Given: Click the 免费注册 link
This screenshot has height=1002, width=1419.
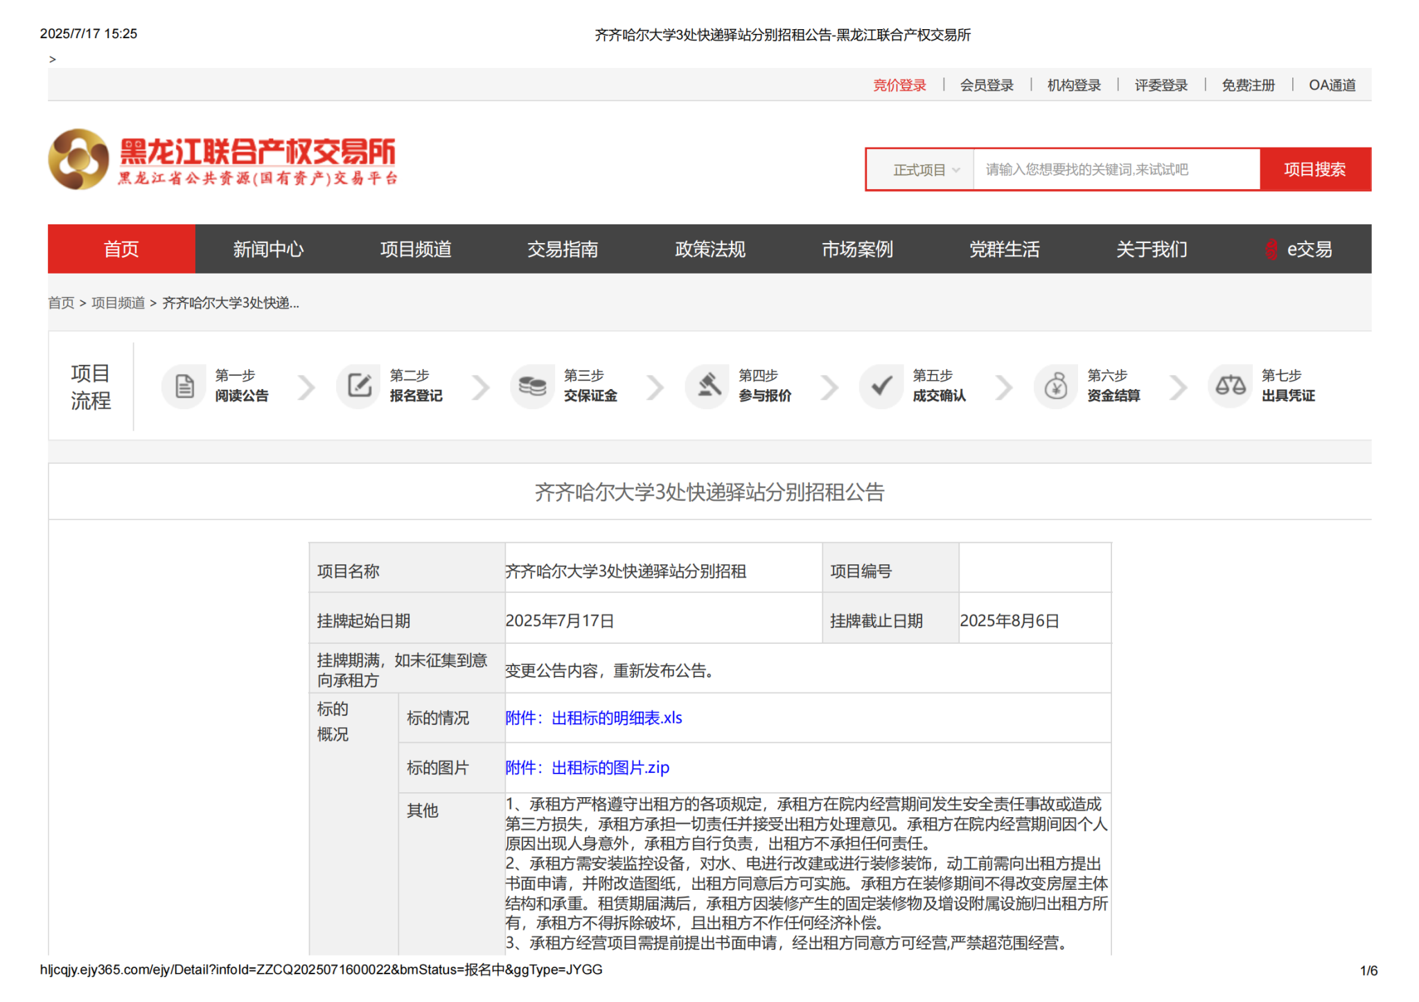Looking at the screenshot, I should pyautogui.click(x=1247, y=85).
